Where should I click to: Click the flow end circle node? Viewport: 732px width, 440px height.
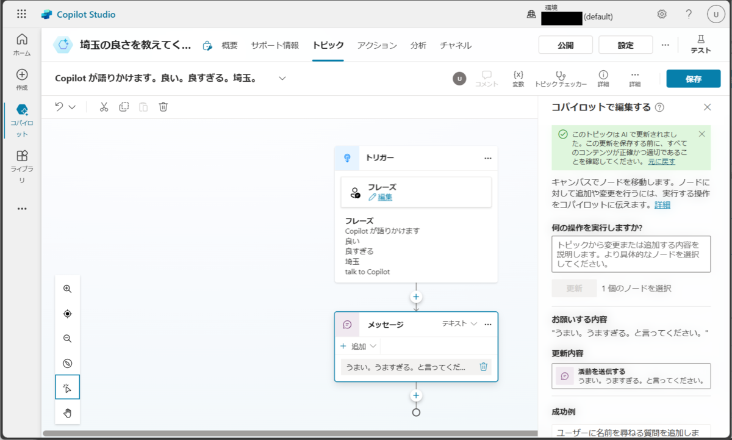coord(416,412)
